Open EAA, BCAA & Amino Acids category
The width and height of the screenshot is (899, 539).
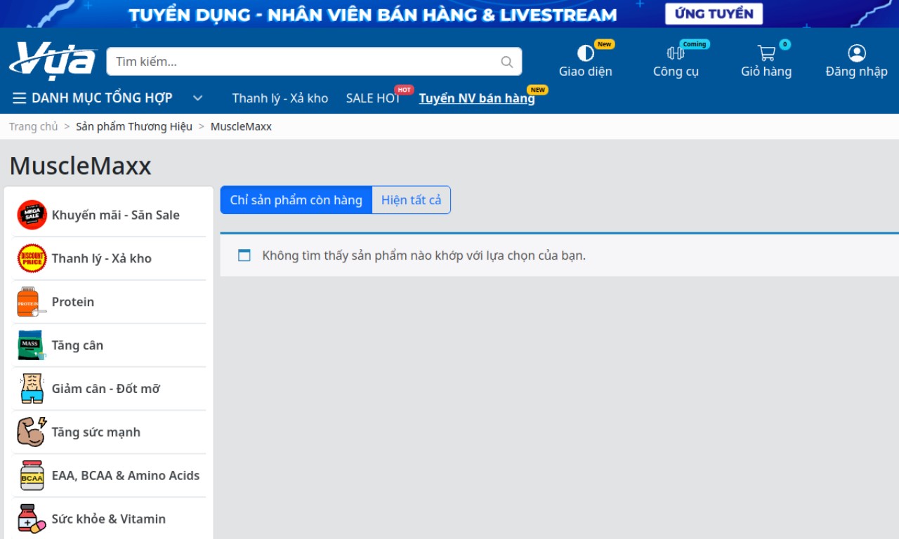pyautogui.click(x=126, y=476)
